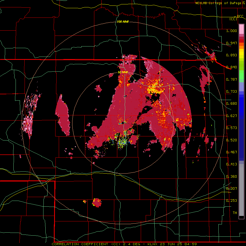246x246 pixels.
Task: Click the KLNX radar site identifier
Action: coord(153,244)
